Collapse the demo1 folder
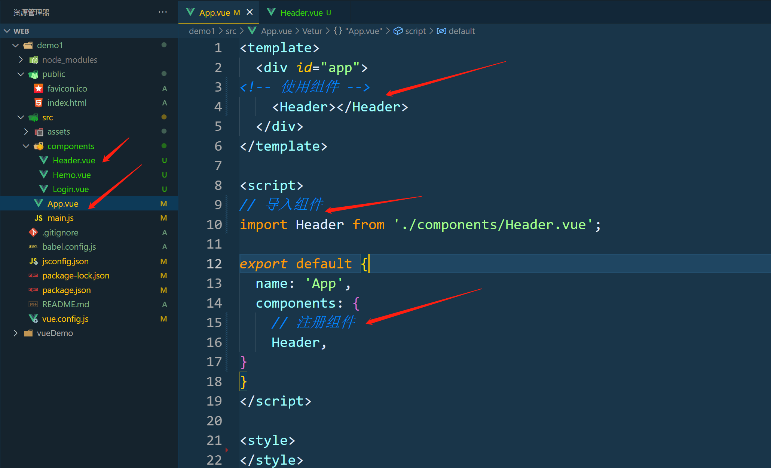The image size is (771, 468). tap(15, 45)
